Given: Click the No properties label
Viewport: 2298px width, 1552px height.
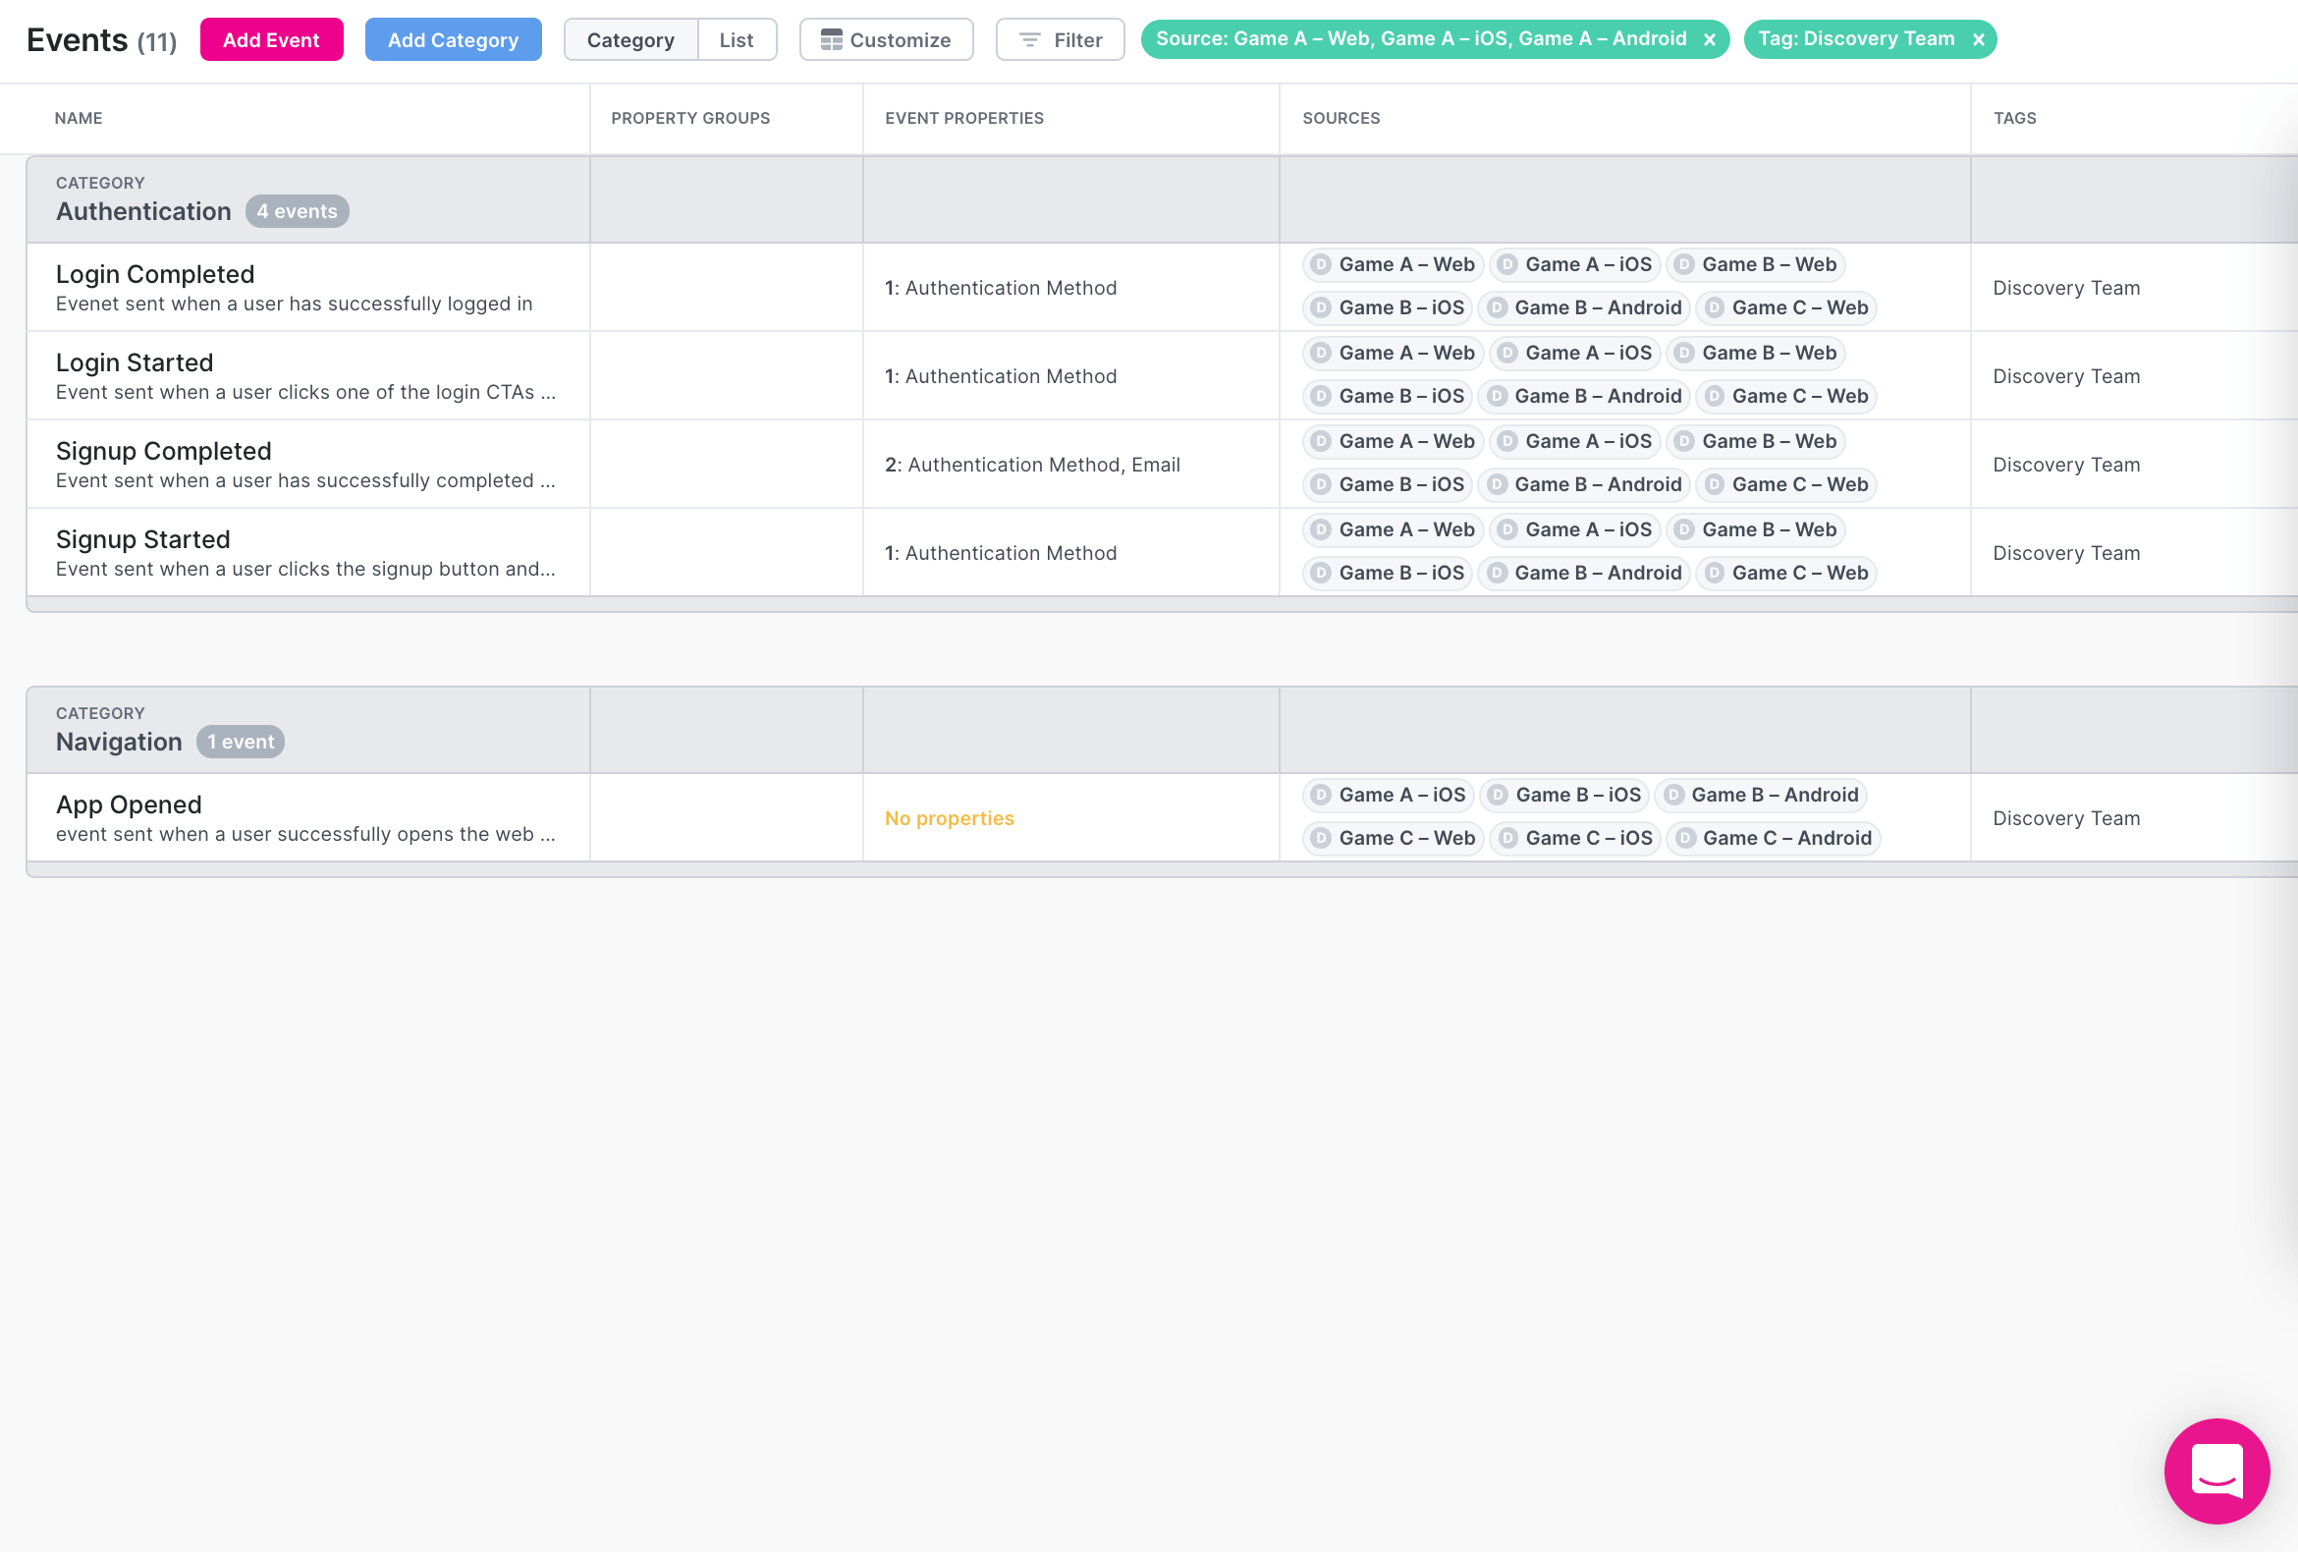Looking at the screenshot, I should coord(949,818).
